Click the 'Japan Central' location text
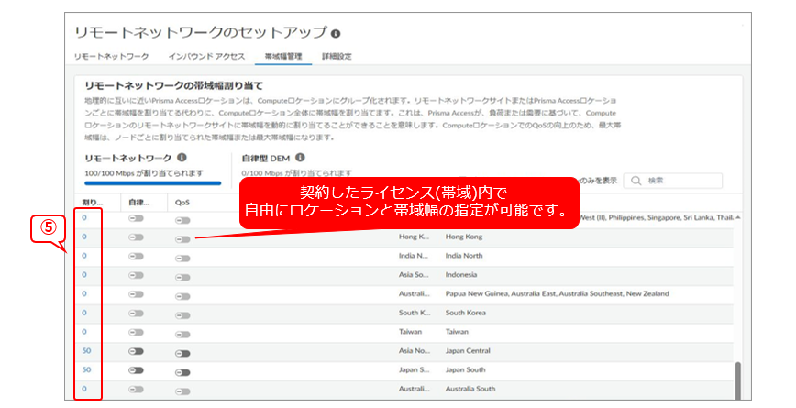 (x=468, y=350)
